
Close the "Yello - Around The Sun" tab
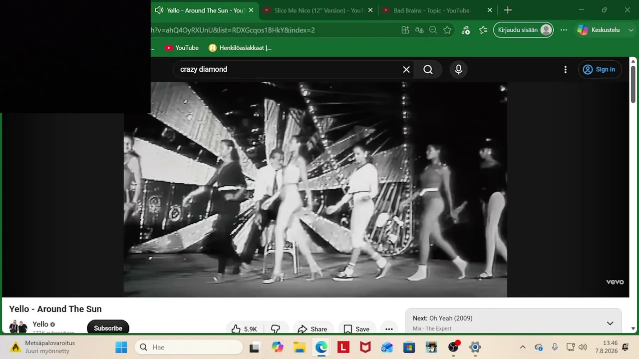point(251,10)
